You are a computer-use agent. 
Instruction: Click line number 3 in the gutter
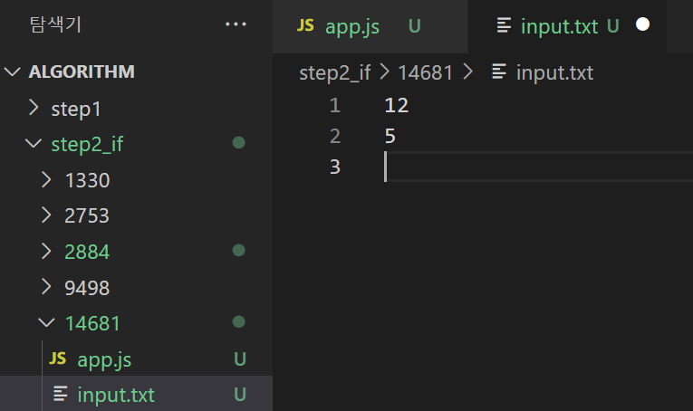tap(335, 167)
